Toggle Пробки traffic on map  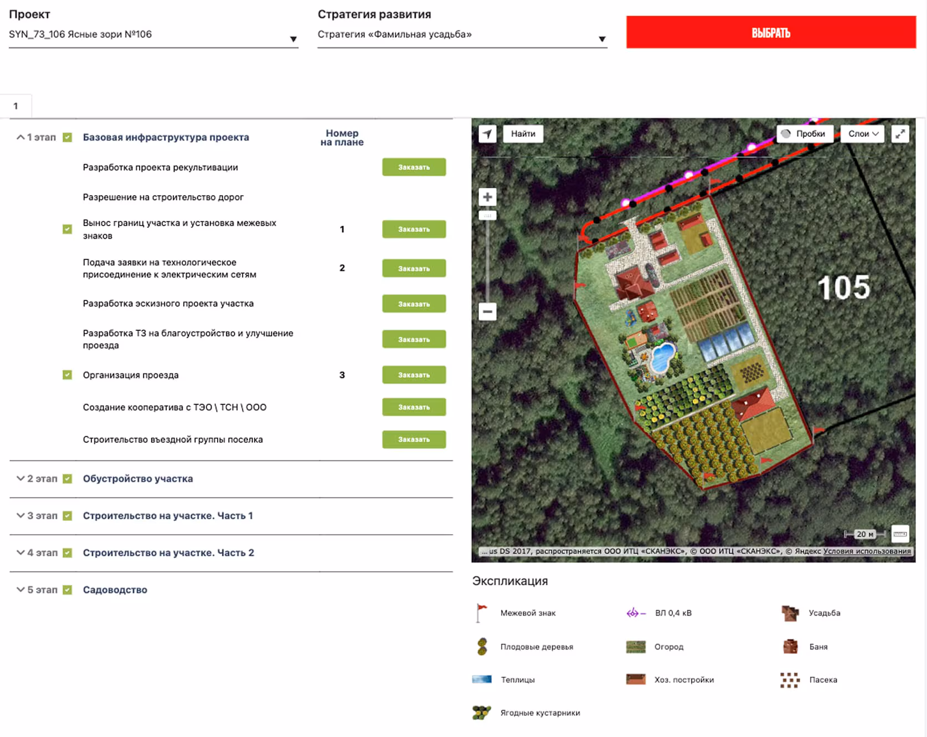pos(805,134)
